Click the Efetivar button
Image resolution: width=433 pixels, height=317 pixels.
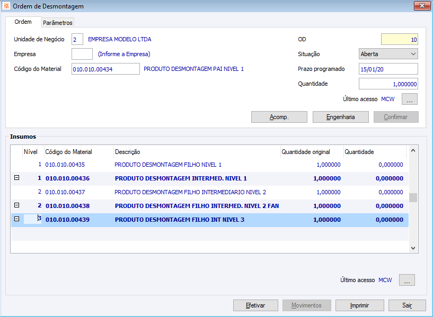[x=255, y=305]
